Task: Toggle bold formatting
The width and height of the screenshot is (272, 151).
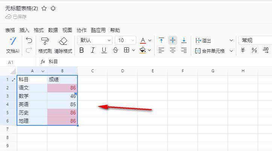Action: 82,50
